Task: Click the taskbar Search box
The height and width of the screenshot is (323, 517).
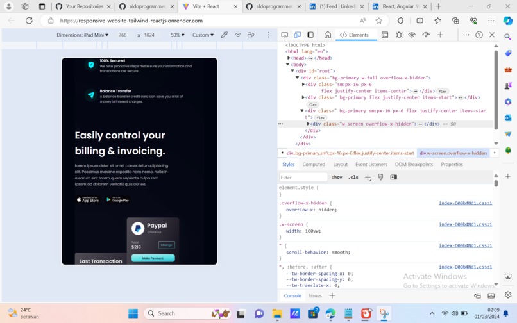Action: pos(187,313)
